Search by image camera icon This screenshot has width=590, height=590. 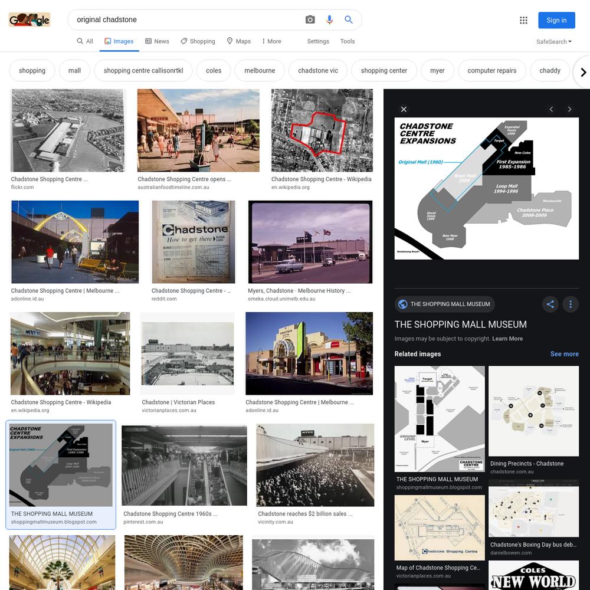(310, 19)
